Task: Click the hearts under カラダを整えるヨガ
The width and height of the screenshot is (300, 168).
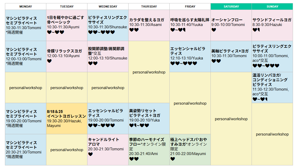Action: point(134,30)
